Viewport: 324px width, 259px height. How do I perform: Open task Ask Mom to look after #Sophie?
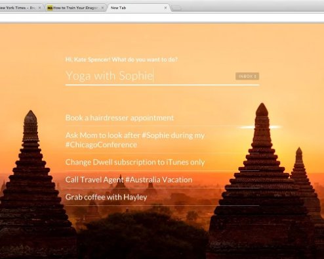(x=162, y=140)
